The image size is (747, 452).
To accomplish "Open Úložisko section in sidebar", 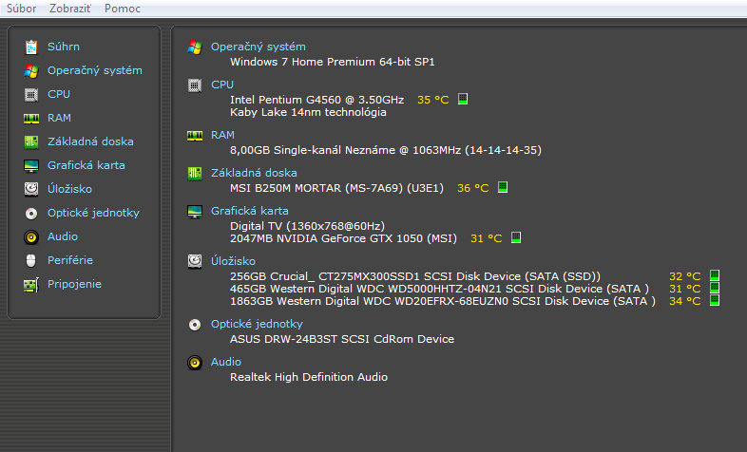I will point(69,189).
